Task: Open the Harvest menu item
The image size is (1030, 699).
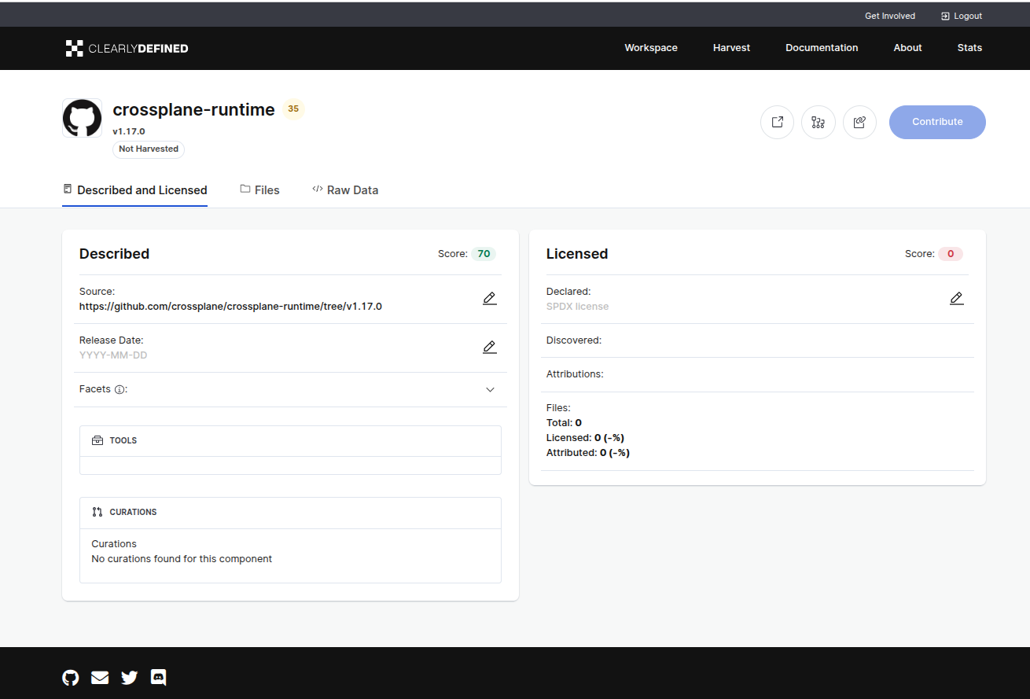Action: pyautogui.click(x=731, y=48)
